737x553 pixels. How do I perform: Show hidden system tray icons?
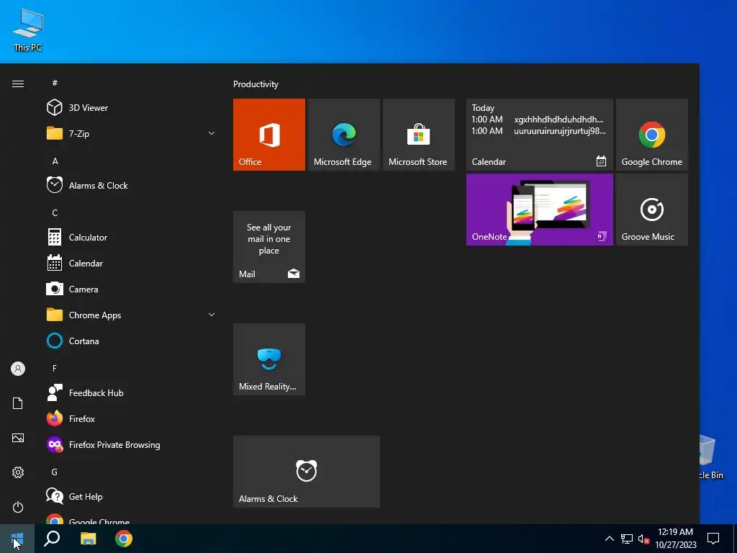609,539
